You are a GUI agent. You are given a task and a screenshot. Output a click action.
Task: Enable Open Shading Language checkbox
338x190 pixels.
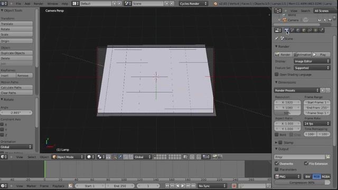(277, 74)
